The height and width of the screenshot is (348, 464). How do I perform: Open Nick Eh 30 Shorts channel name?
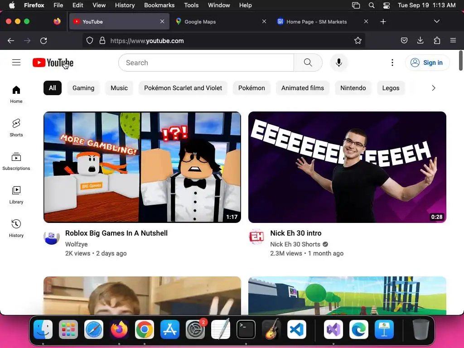(295, 244)
